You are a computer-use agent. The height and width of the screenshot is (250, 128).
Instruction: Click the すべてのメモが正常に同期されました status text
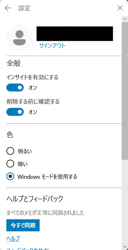pos(45,213)
